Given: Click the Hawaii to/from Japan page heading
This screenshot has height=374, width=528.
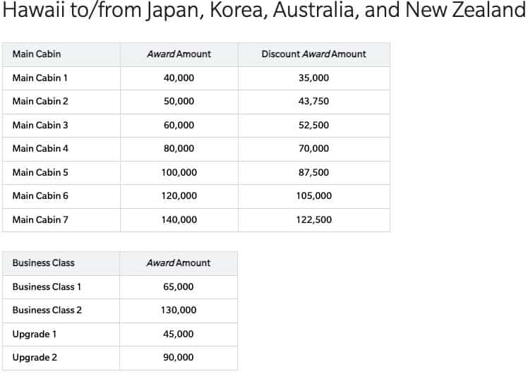Looking at the screenshot, I should pos(264,10).
